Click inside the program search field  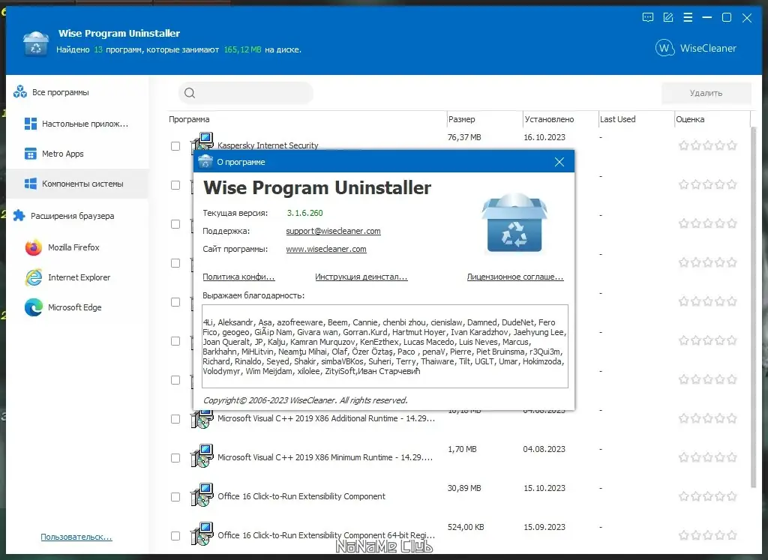point(247,92)
